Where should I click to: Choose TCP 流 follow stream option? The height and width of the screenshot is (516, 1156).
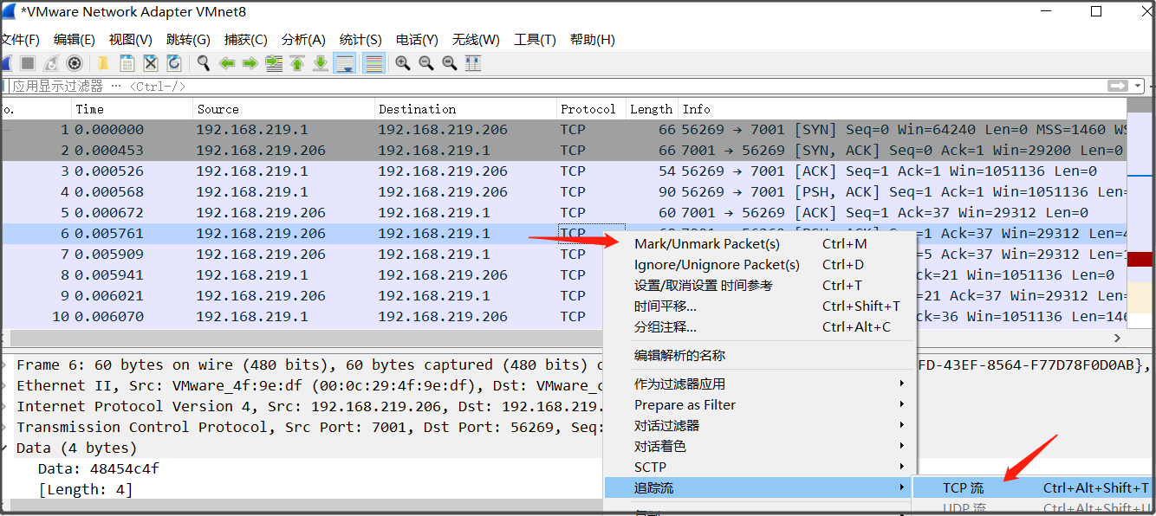pos(1033,488)
